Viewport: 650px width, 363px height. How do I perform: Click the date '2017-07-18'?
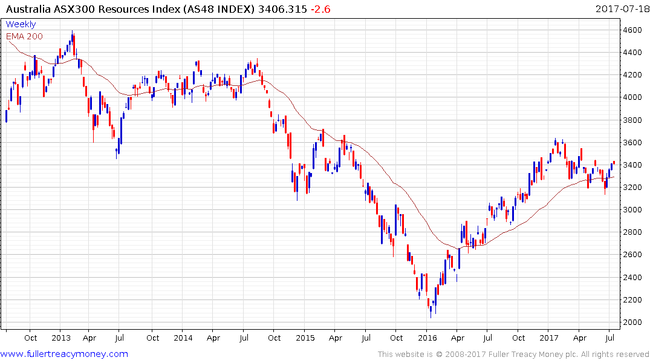622,8
